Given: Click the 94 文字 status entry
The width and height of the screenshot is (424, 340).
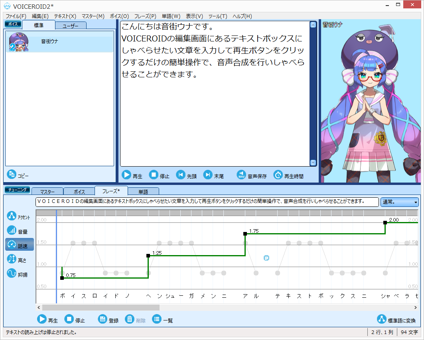Looking at the screenshot, I should pos(409,332).
